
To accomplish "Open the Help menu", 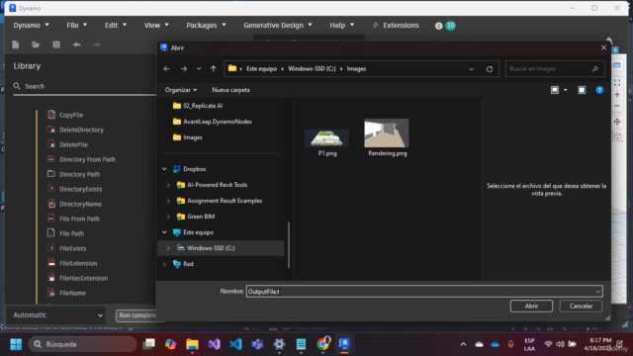I will [x=342, y=25].
